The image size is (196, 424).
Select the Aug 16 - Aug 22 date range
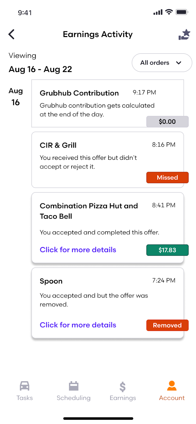(x=40, y=69)
